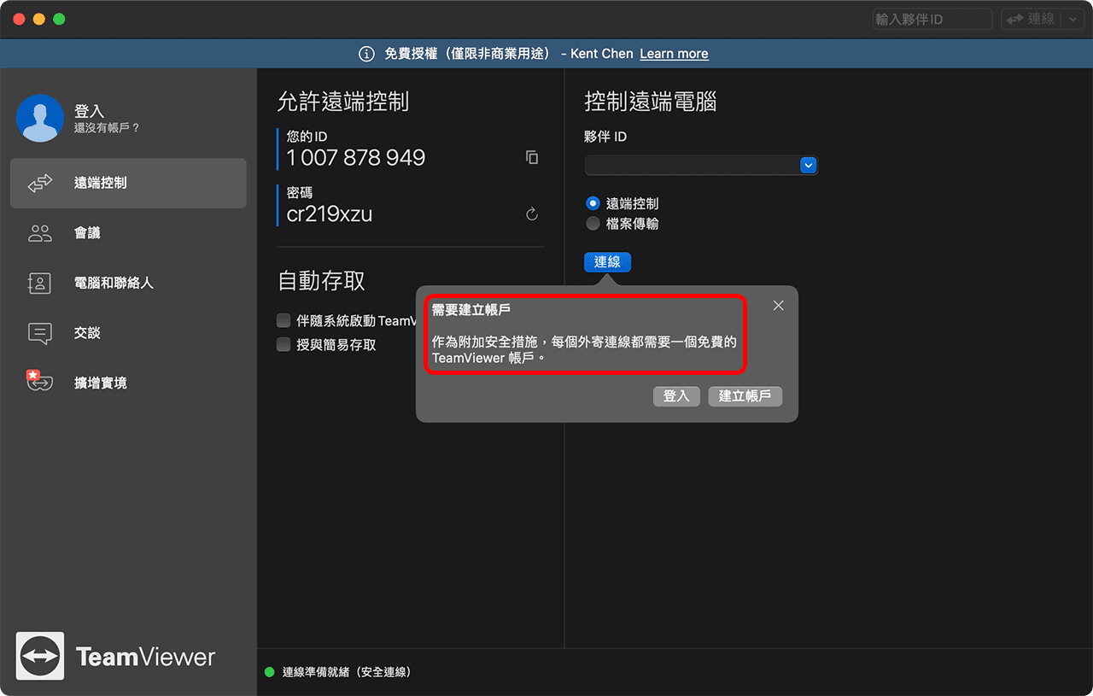The width and height of the screenshot is (1093, 696).
Task: Enable 伴隨系統啟動 TeamViewer checkbox
Action: click(x=283, y=321)
